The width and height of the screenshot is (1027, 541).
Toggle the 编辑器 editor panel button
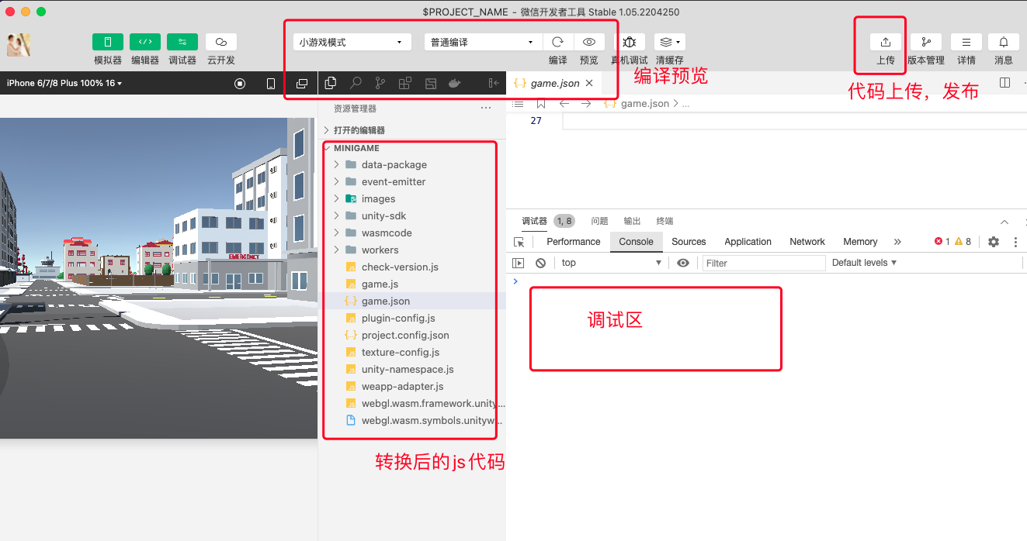coord(145,42)
